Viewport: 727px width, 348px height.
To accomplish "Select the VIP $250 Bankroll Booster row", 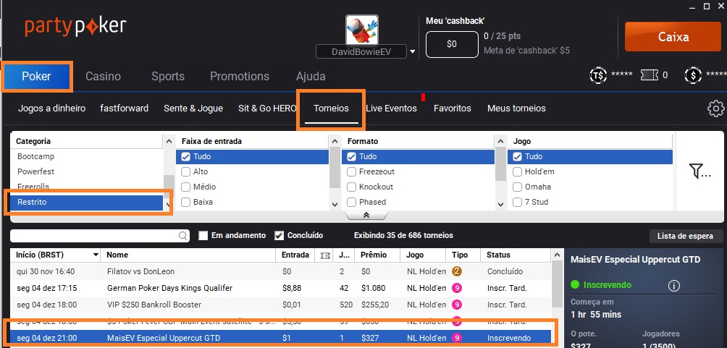I will (x=281, y=305).
